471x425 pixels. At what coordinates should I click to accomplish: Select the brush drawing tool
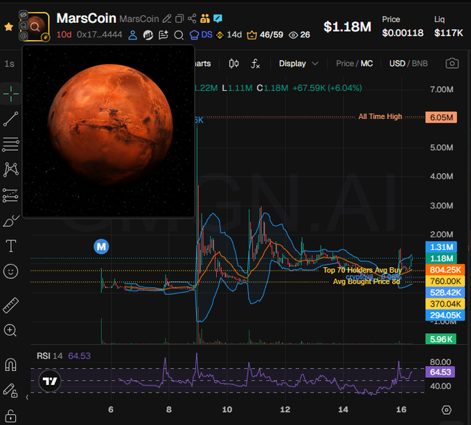point(11,221)
